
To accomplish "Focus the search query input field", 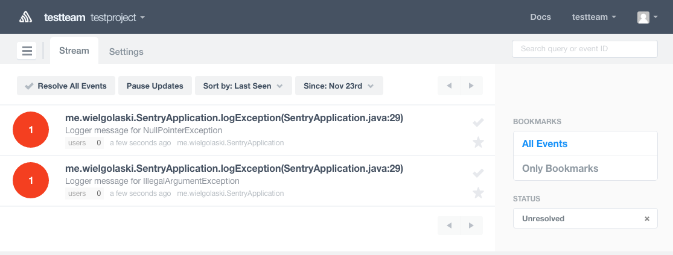I will 584,49.
